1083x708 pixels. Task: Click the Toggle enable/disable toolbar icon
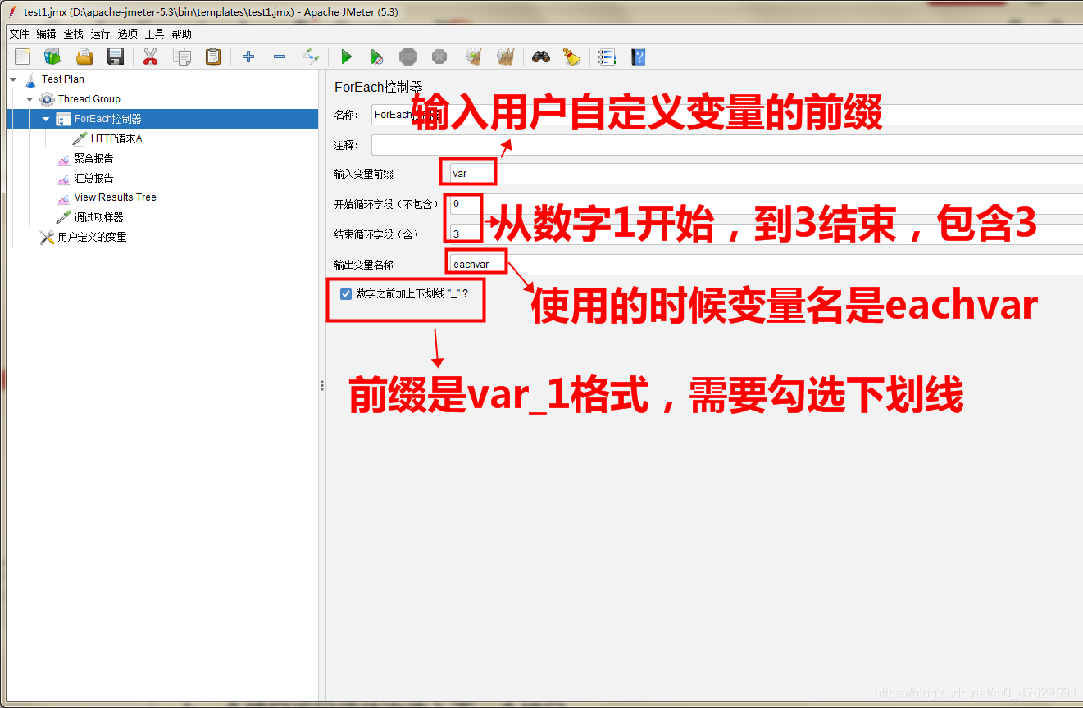tap(311, 57)
